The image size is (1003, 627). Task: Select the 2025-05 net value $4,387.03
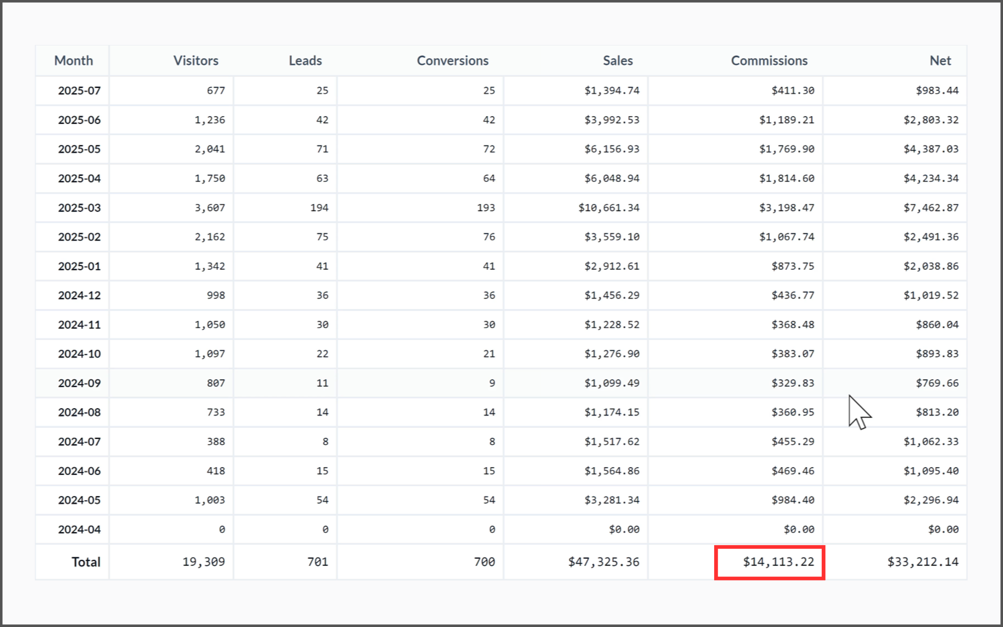[931, 149]
